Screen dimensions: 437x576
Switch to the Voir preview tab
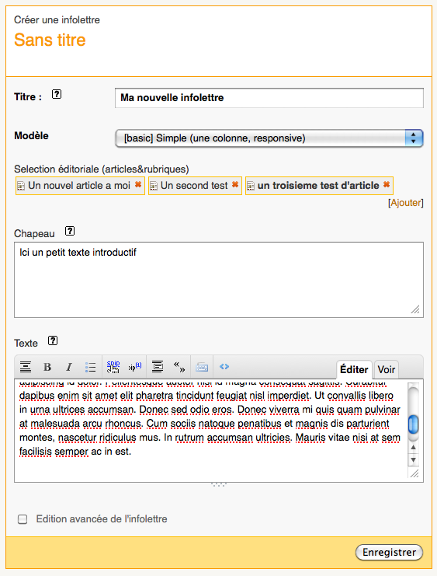(x=387, y=369)
